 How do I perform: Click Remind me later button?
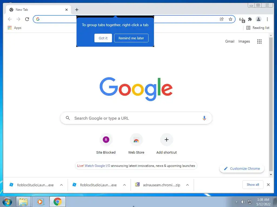click(x=131, y=38)
